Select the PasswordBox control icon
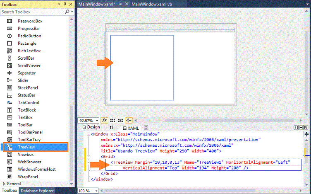The height and width of the screenshot is (194, 311). point(10,21)
